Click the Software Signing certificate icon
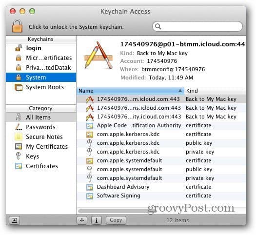This screenshot has height=235, width=256. coord(90,196)
